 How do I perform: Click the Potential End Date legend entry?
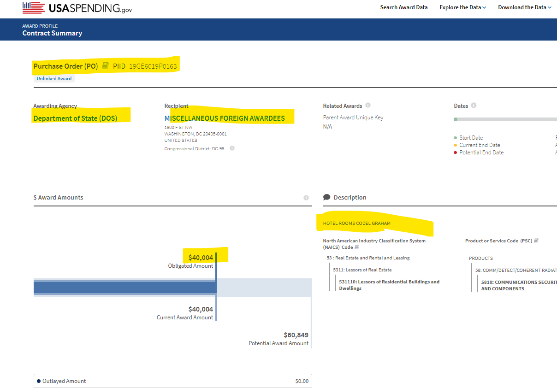click(479, 153)
